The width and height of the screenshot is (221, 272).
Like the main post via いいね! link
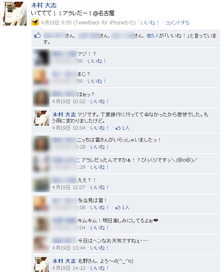coord(150,23)
